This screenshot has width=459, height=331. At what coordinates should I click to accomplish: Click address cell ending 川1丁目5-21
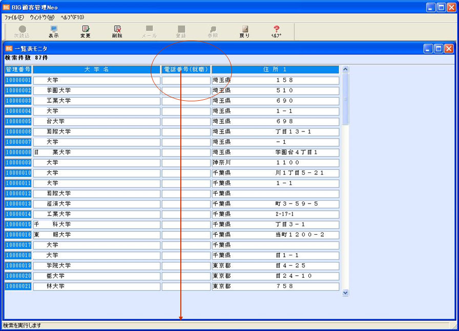click(x=276, y=173)
